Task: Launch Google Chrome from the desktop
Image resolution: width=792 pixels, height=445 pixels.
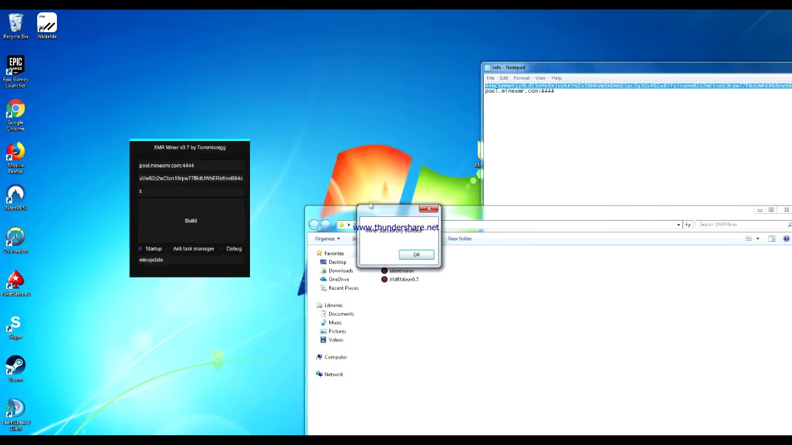Action: click(15, 115)
